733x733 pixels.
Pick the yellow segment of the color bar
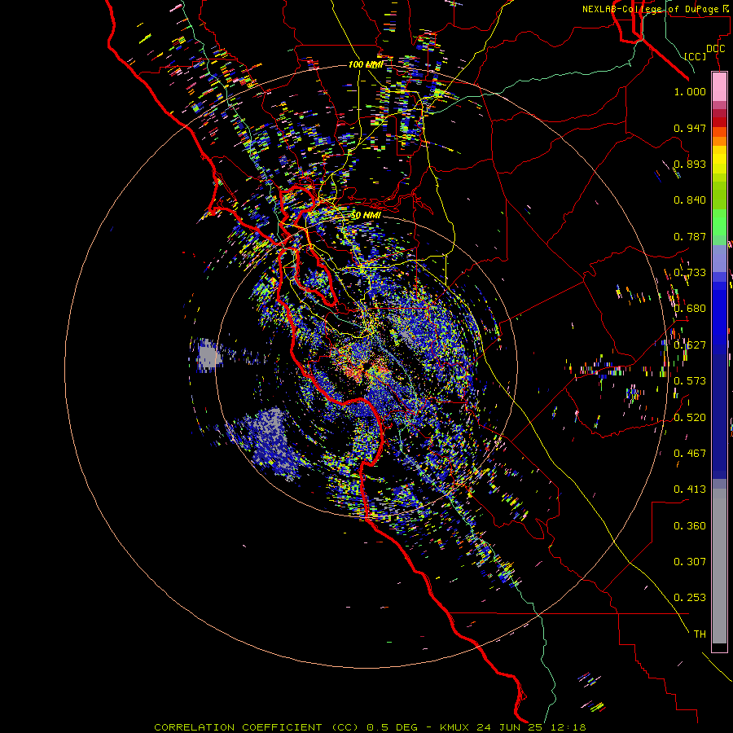pyautogui.click(x=719, y=160)
